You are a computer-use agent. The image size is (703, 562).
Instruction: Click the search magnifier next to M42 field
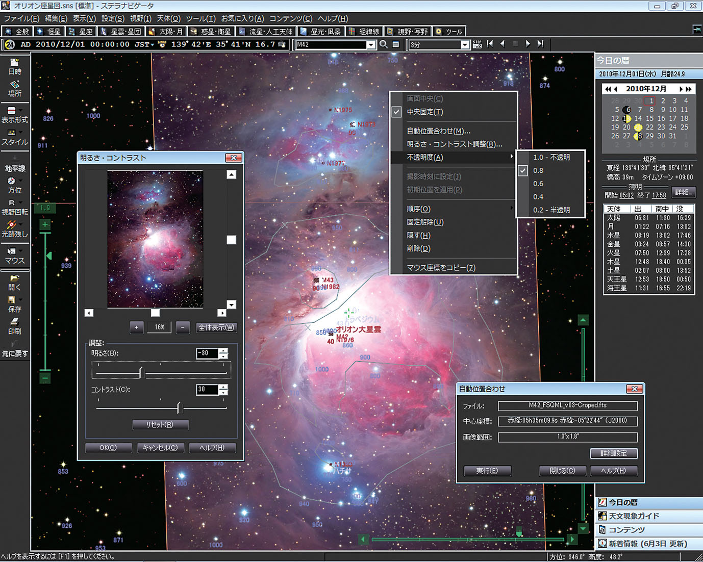pyautogui.click(x=384, y=44)
